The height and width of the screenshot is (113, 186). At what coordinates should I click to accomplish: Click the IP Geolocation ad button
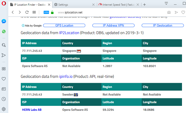(163, 25)
